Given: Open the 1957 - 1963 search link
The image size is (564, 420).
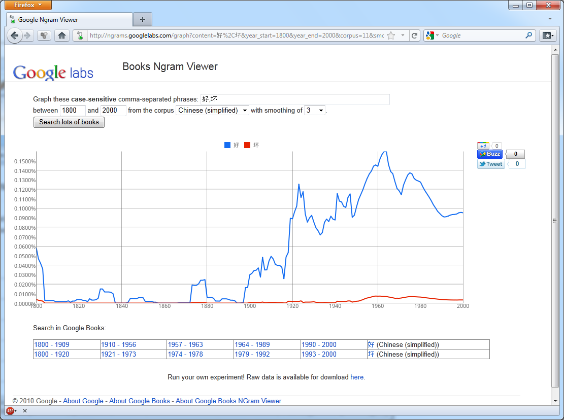Looking at the screenshot, I should (x=185, y=344).
